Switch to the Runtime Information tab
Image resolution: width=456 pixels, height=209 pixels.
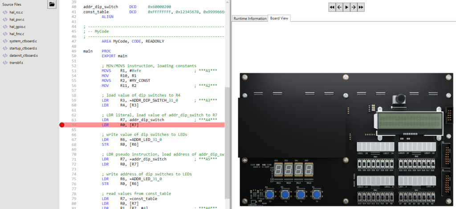(250, 18)
